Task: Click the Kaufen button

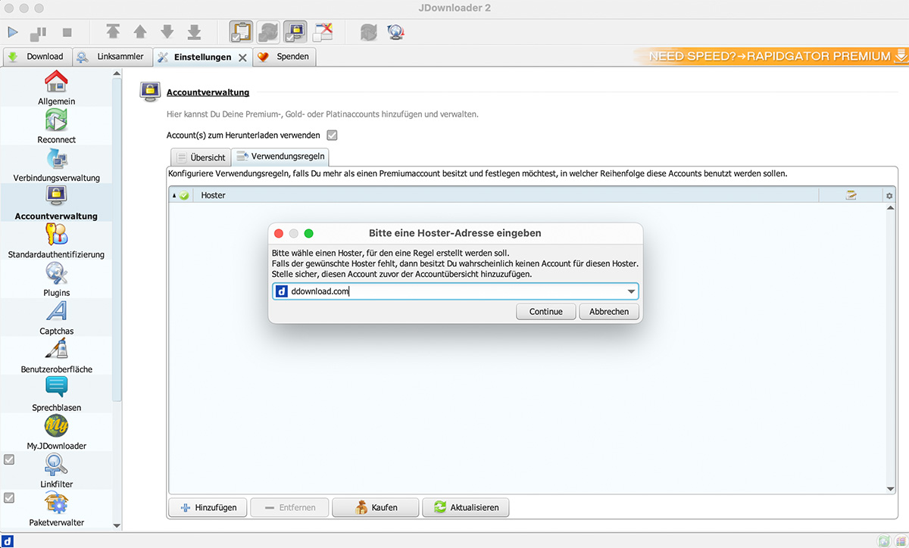Action: (x=376, y=507)
